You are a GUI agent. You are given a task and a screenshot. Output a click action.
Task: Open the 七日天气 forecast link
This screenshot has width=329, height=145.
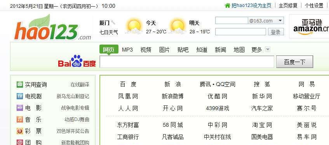click(x=108, y=32)
